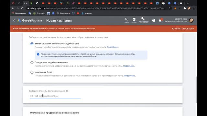Viewport: 207px width, 116px height.
Task: Open the Google Ads account avatar
Action: coord(191,20)
